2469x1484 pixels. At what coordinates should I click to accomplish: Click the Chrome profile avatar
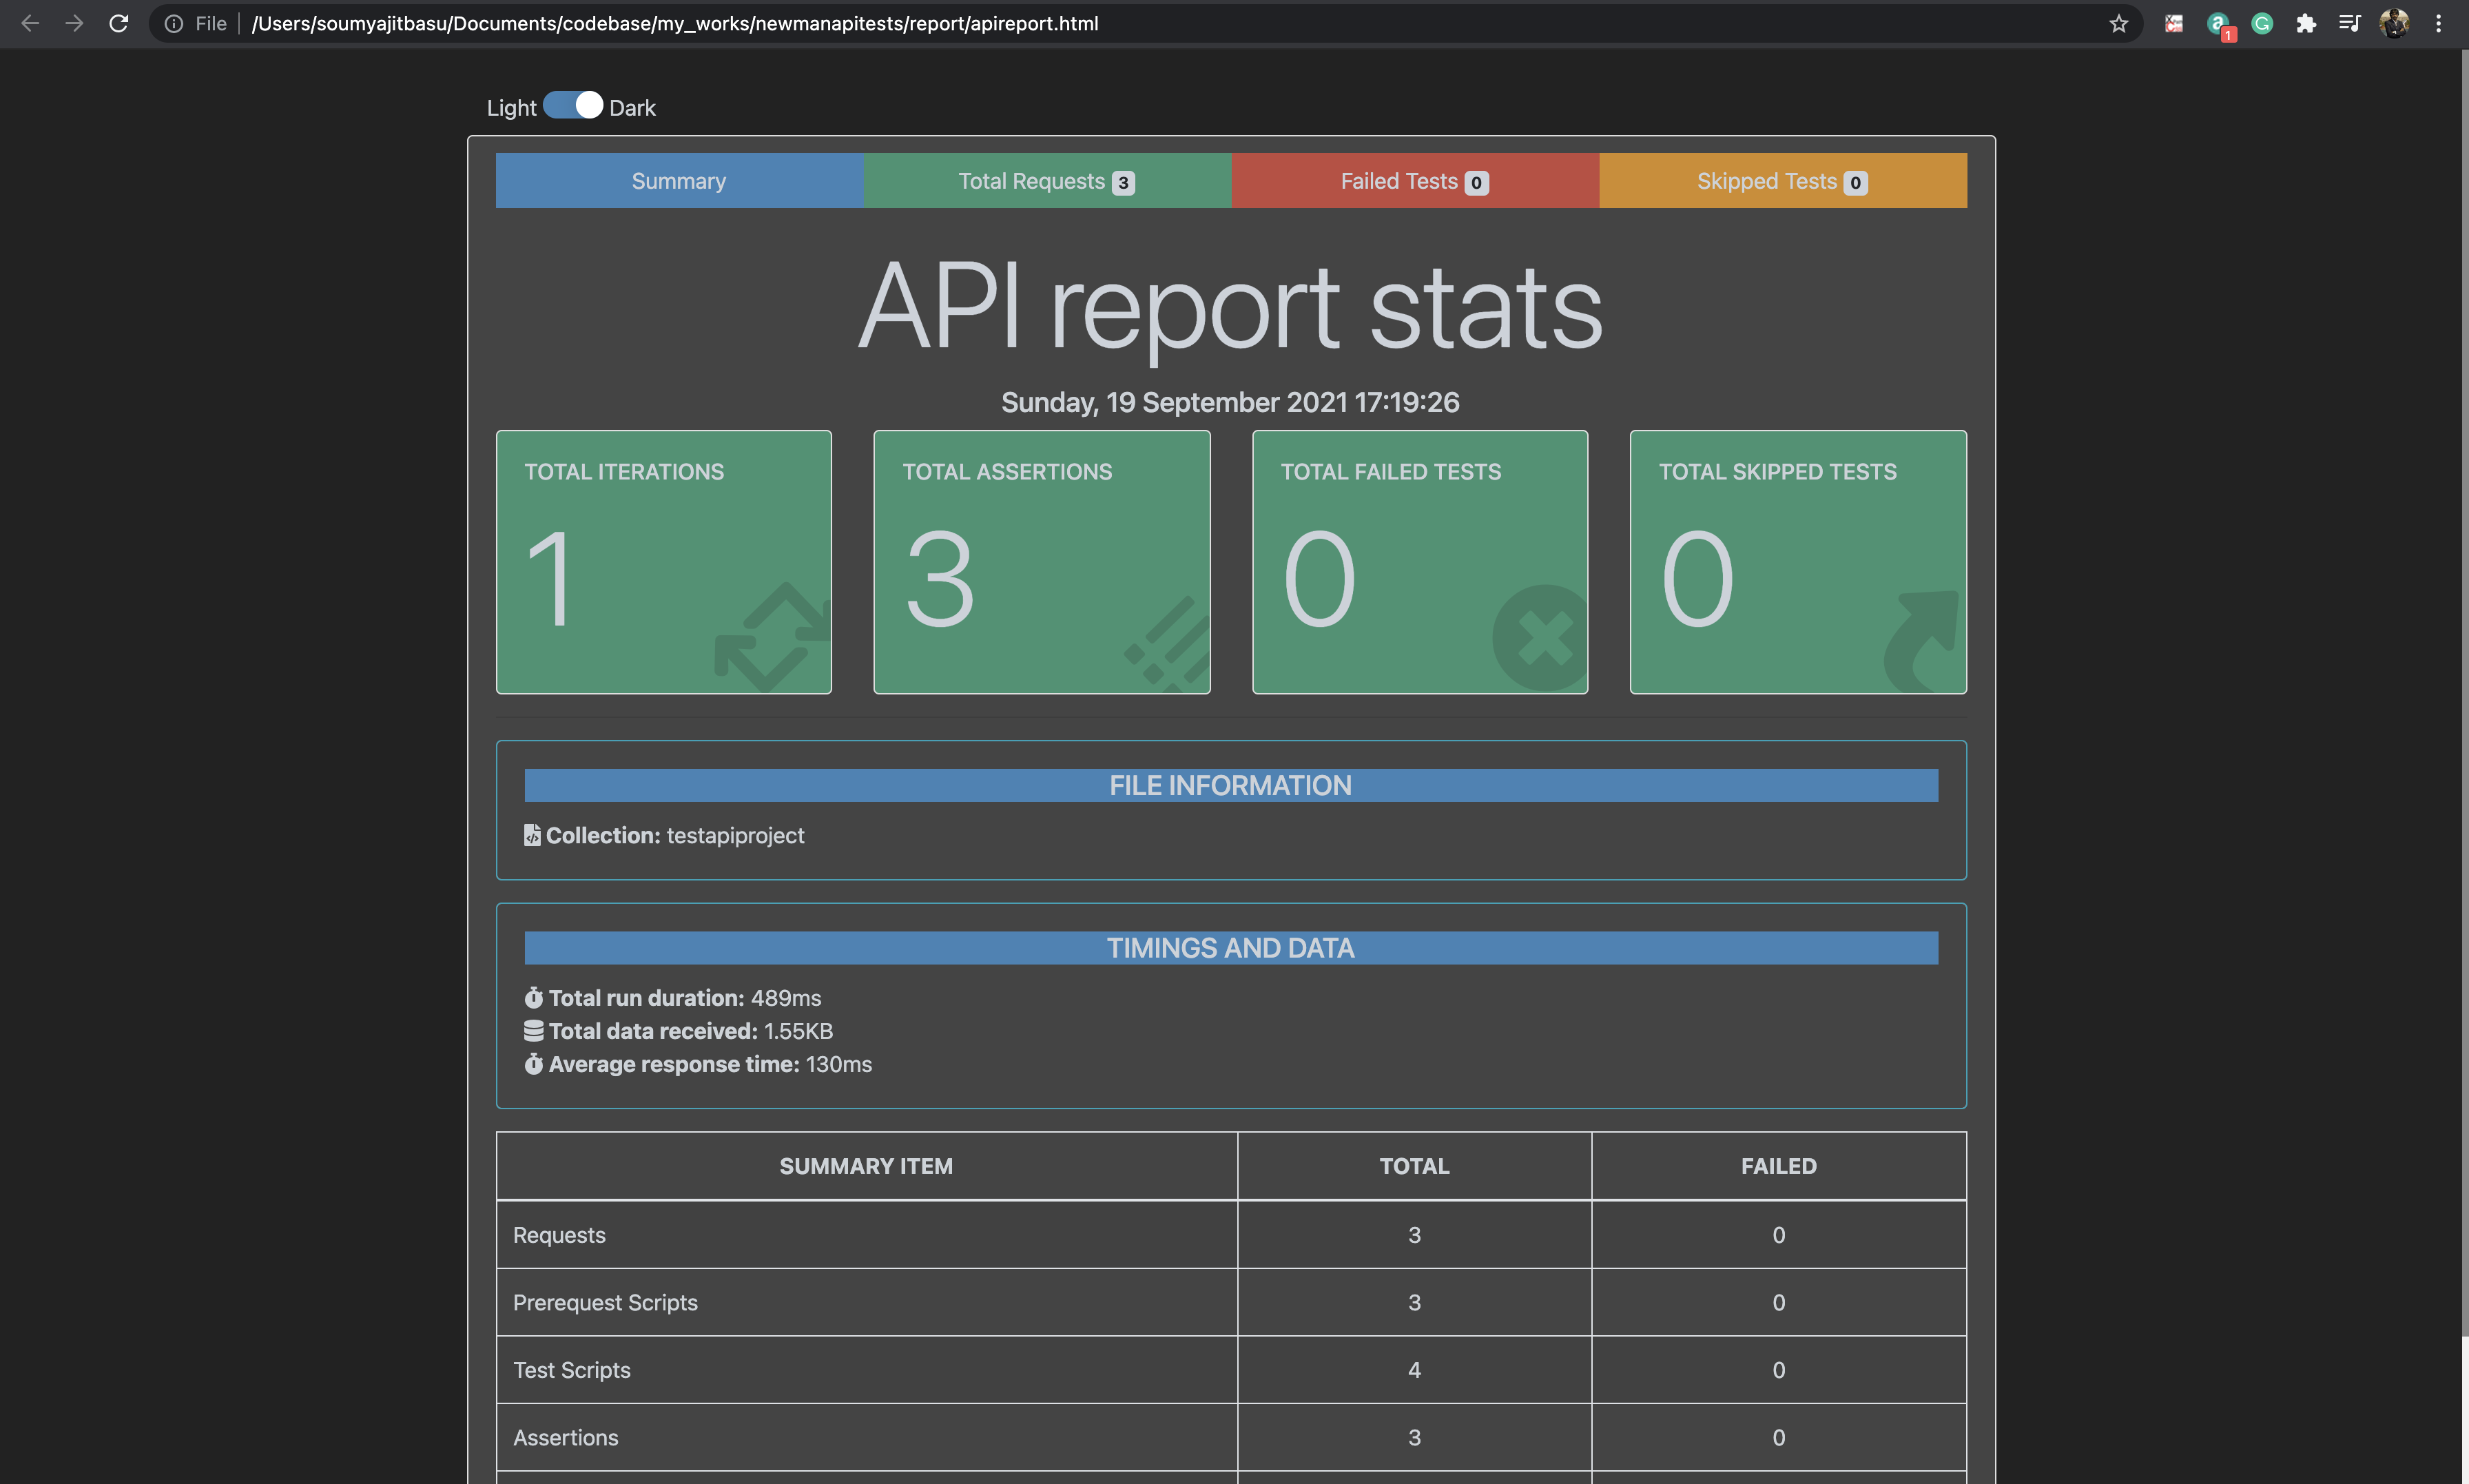coord(2395,23)
